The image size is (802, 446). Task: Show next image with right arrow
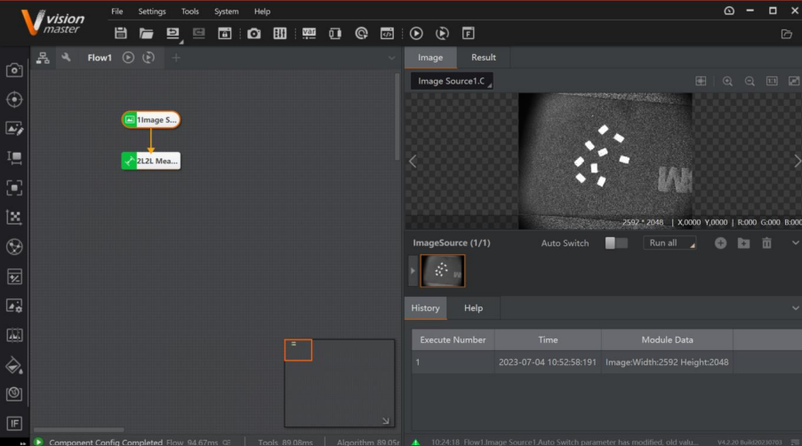point(797,162)
